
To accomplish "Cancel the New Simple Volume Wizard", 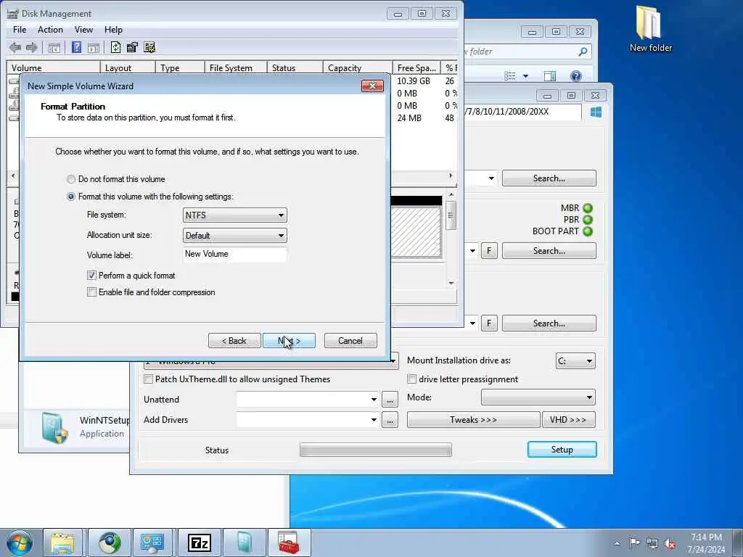I will [350, 341].
